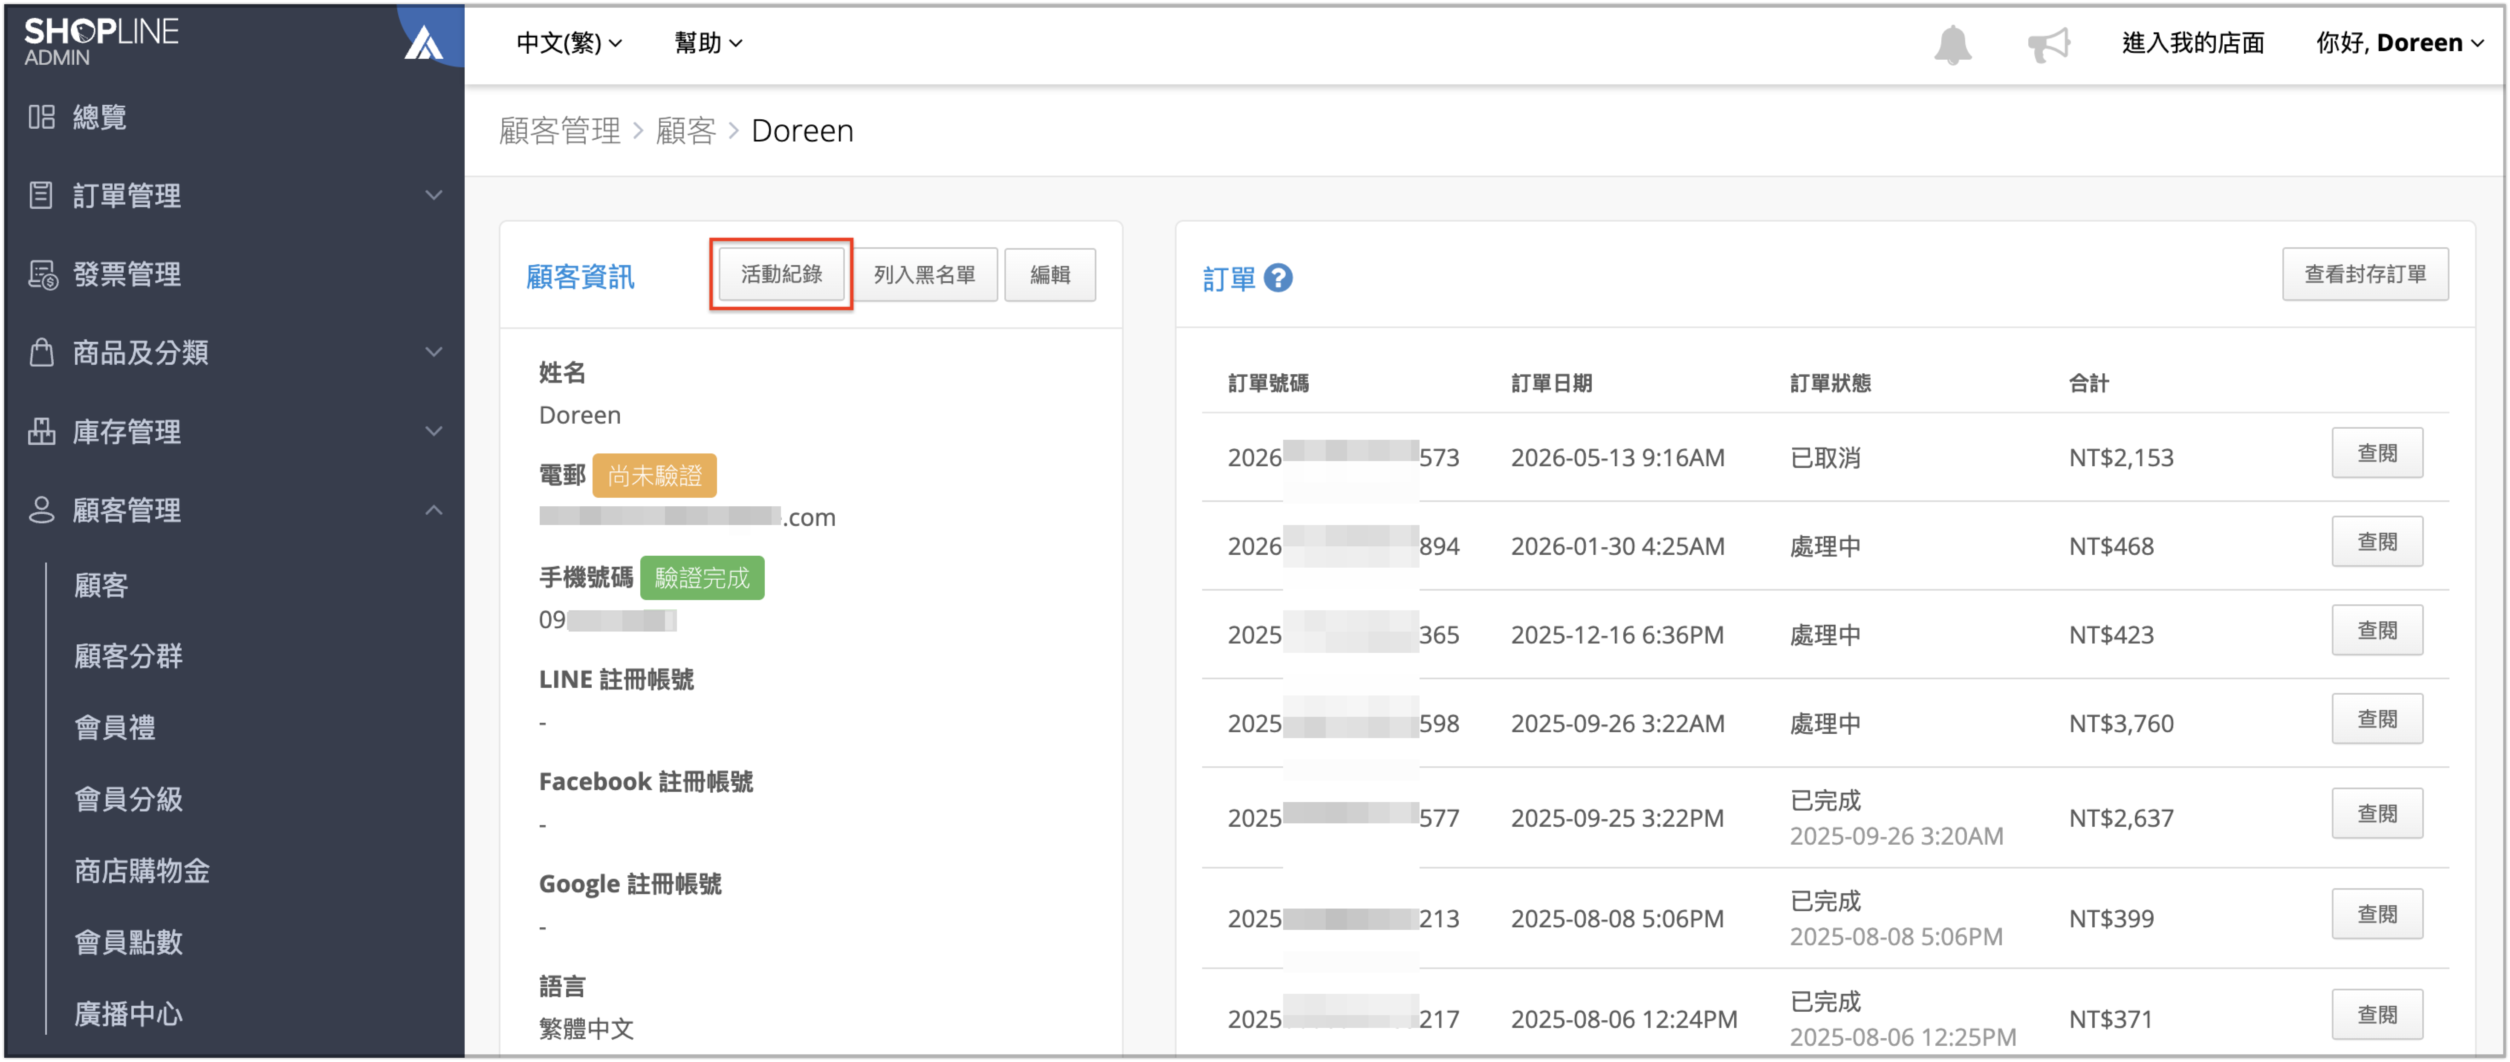The height and width of the screenshot is (1062, 2510).
Task: Open the 中文(繁) language dropdown
Action: 569,43
